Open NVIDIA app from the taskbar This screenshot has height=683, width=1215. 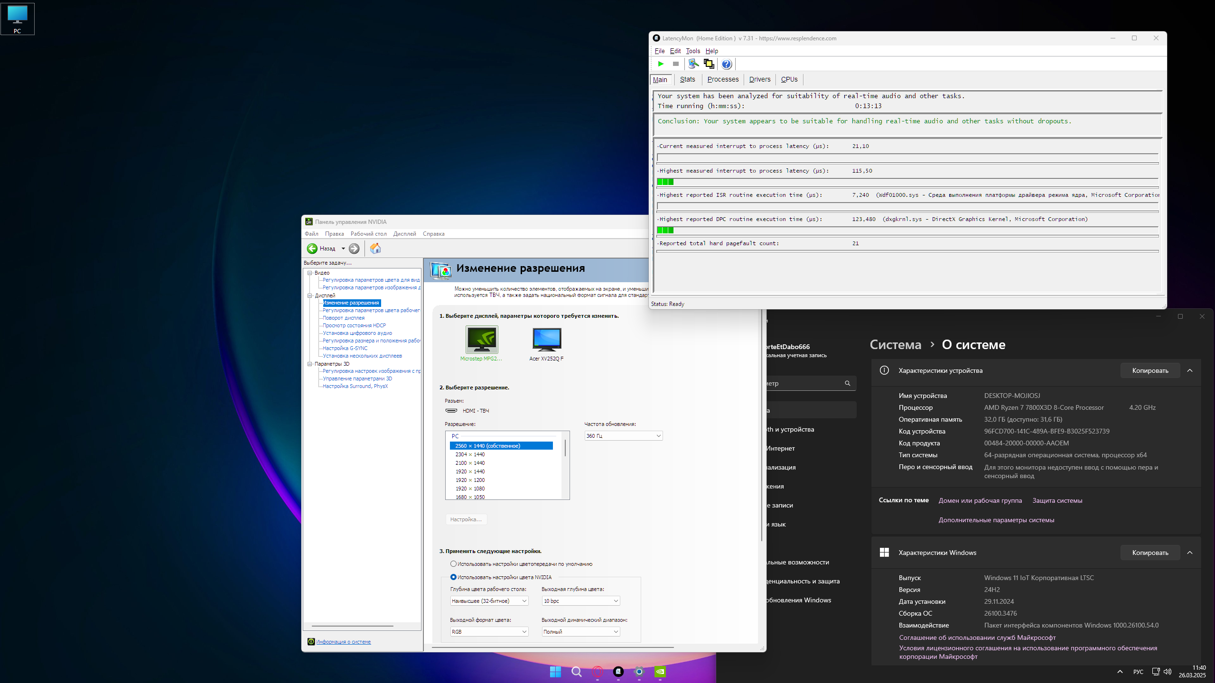tap(660, 672)
